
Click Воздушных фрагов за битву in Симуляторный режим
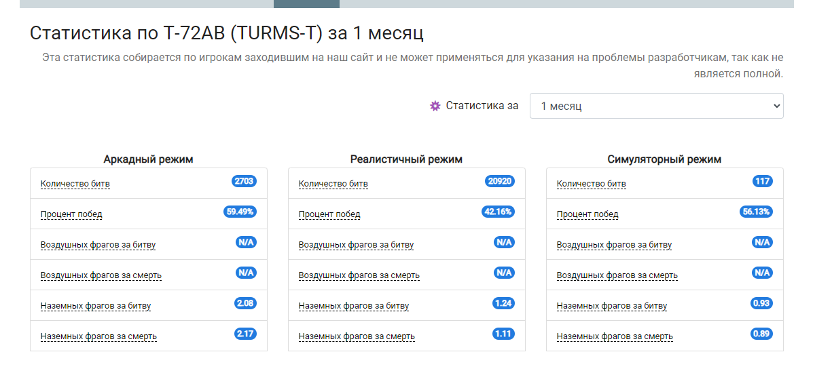click(x=614, y=245)
